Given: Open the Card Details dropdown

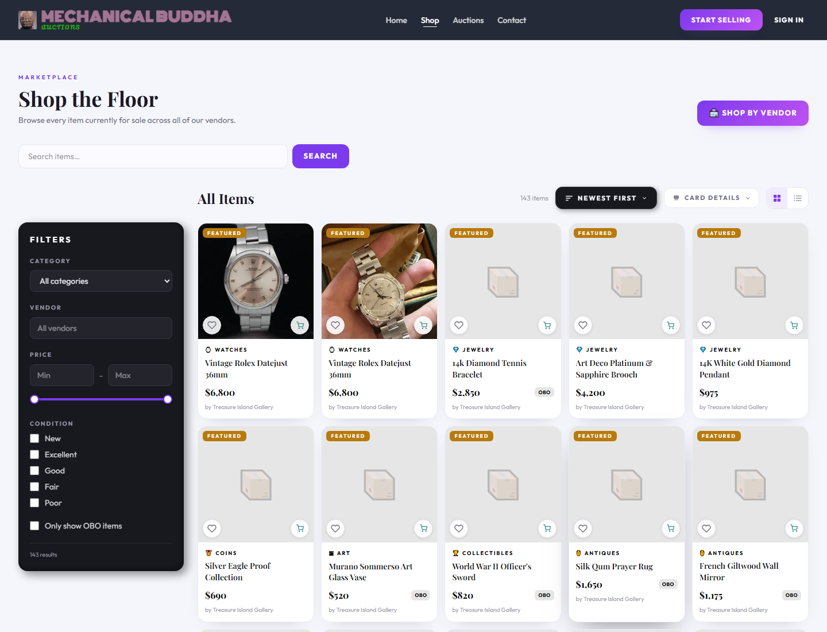Looking at the screenshot, I should (x=712, y=198).
